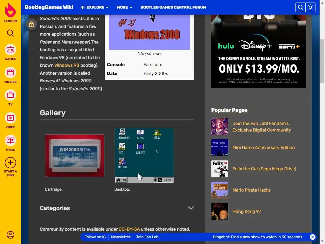The height and width of the screenshot is (244, 325).
Task: Open search in the yellow Fandom sidebar
Action: pyautogui.click(x=10, y=33)
